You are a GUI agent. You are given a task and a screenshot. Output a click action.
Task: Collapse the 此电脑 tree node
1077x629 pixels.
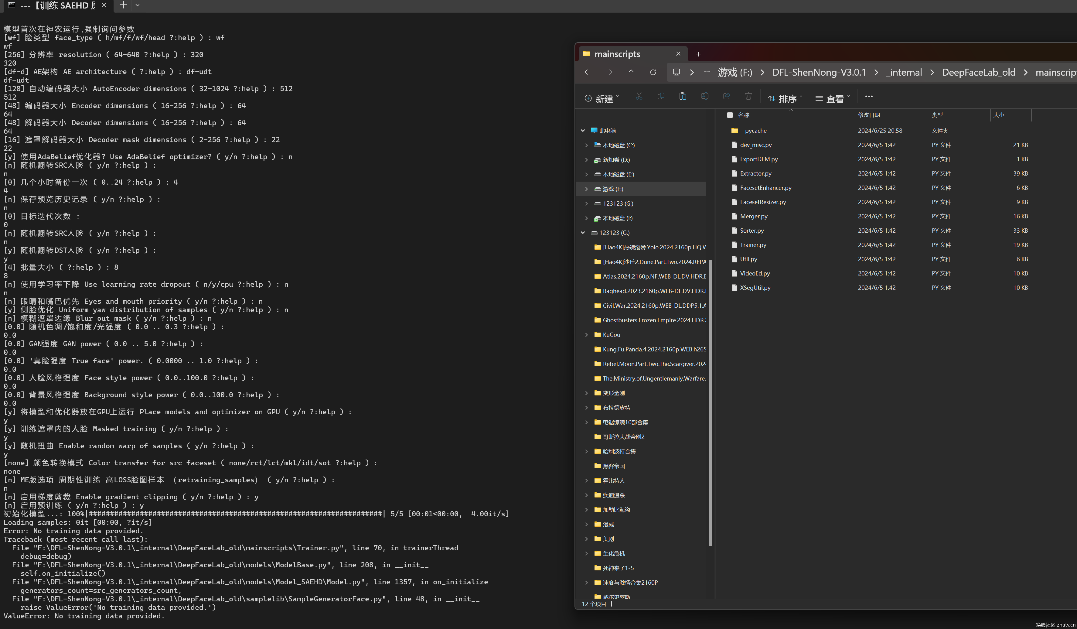pos(583,131)
